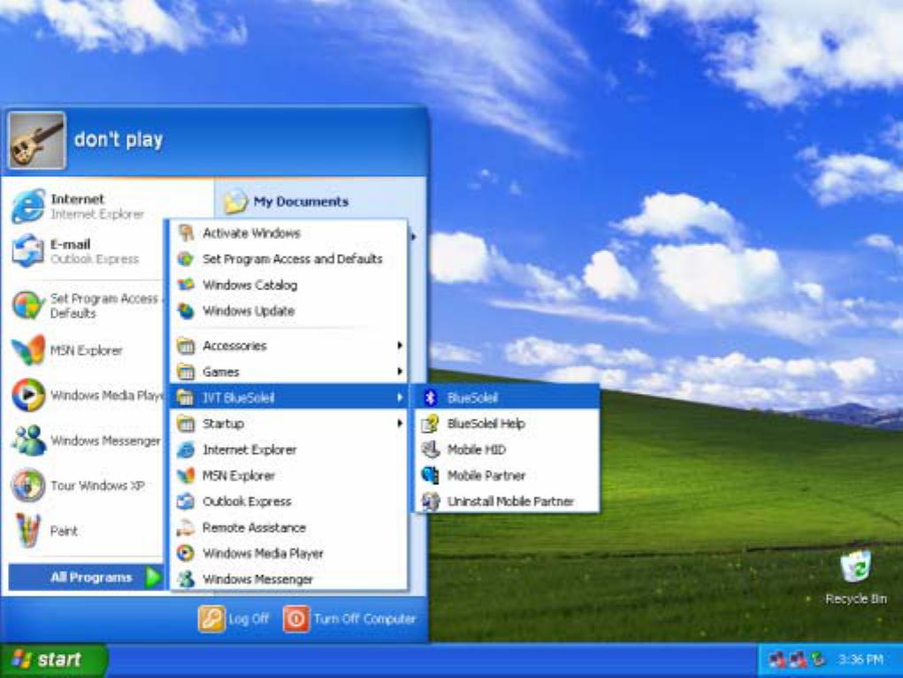Click the Bluetooth icon next to BlueSoleil
This screenshot has width=903, height=678.
(x=430, y=397)
